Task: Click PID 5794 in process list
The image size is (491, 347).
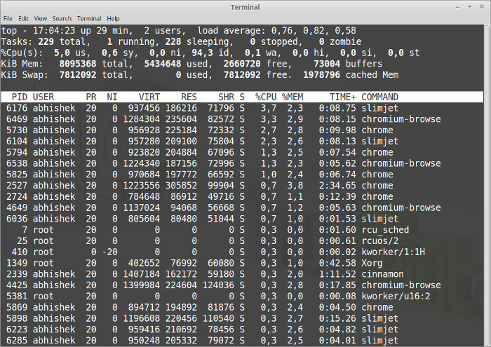Action: [x=17, y=152]
